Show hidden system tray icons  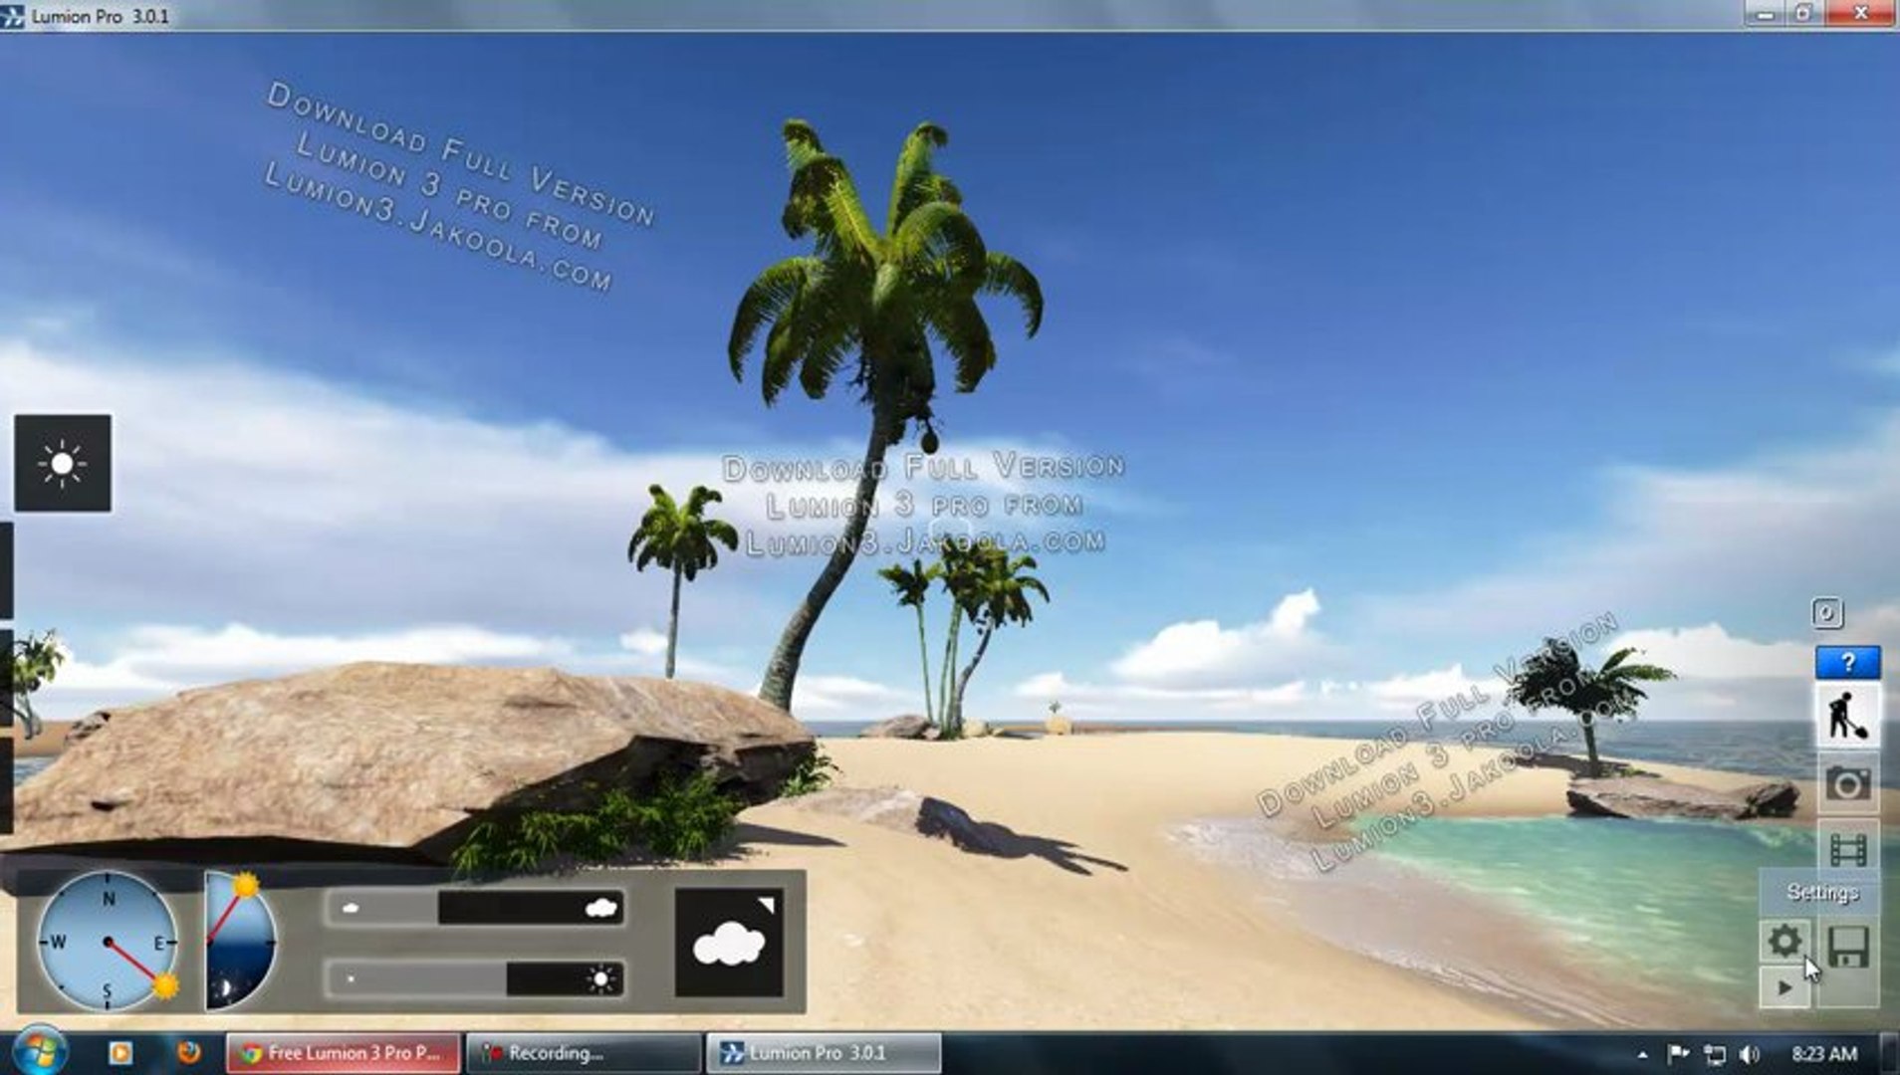point(1642,1054)
